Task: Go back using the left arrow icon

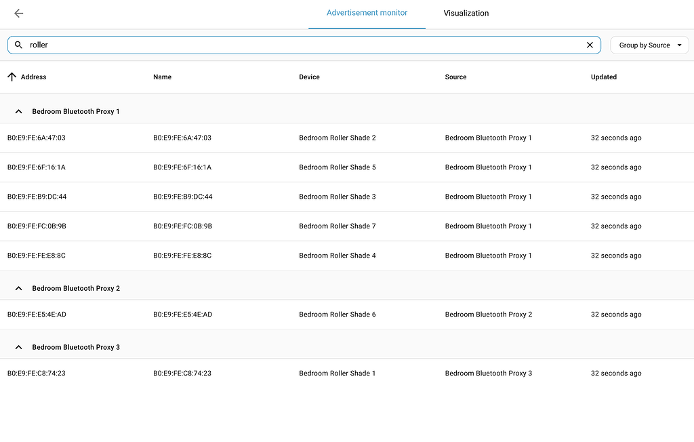Action: tap(18, 14)
